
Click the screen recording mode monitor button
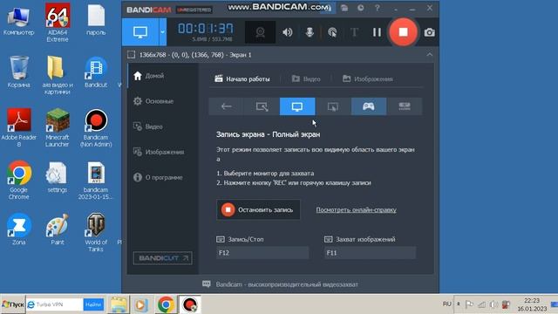coord(140,32)
